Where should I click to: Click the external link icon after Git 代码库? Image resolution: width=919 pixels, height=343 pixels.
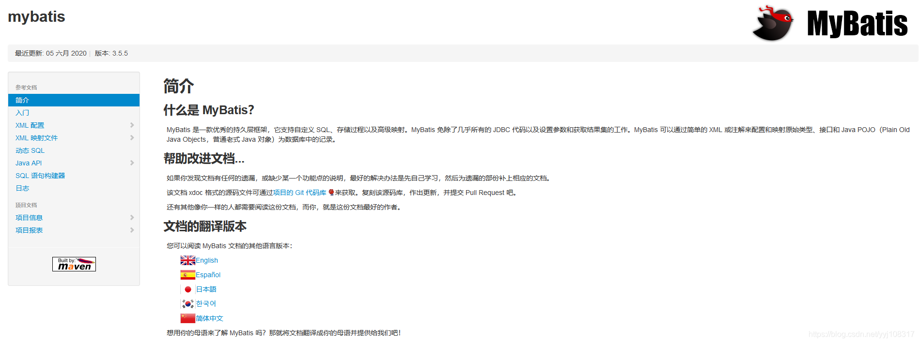pyautogui.click(x=331, y=193)
